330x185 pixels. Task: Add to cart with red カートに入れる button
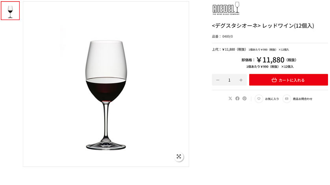(289, 80)
